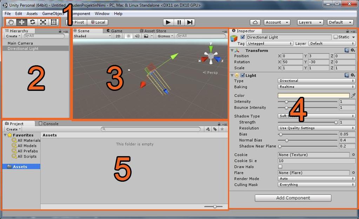Switch to the Asset Store tab
359x219 pixels.
(153, 31)
